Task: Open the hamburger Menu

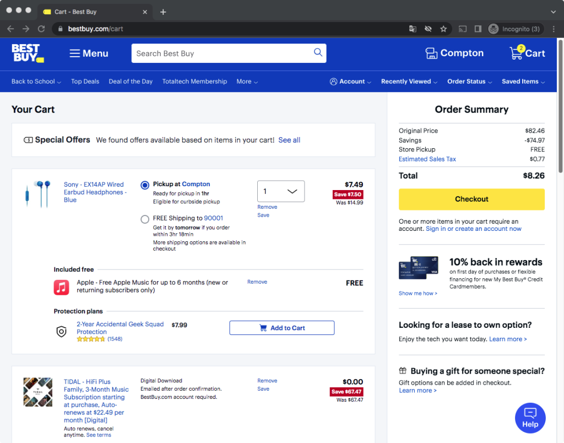Action: point(89,53)
